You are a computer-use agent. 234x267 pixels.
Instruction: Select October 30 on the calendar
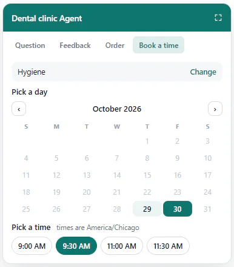click(178, 209)
